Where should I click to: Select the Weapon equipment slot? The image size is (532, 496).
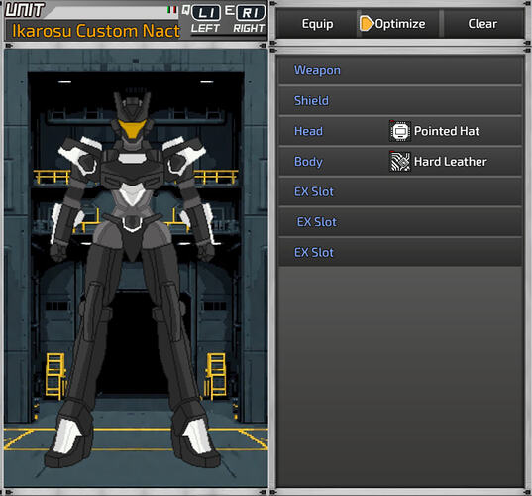(400, 70)
